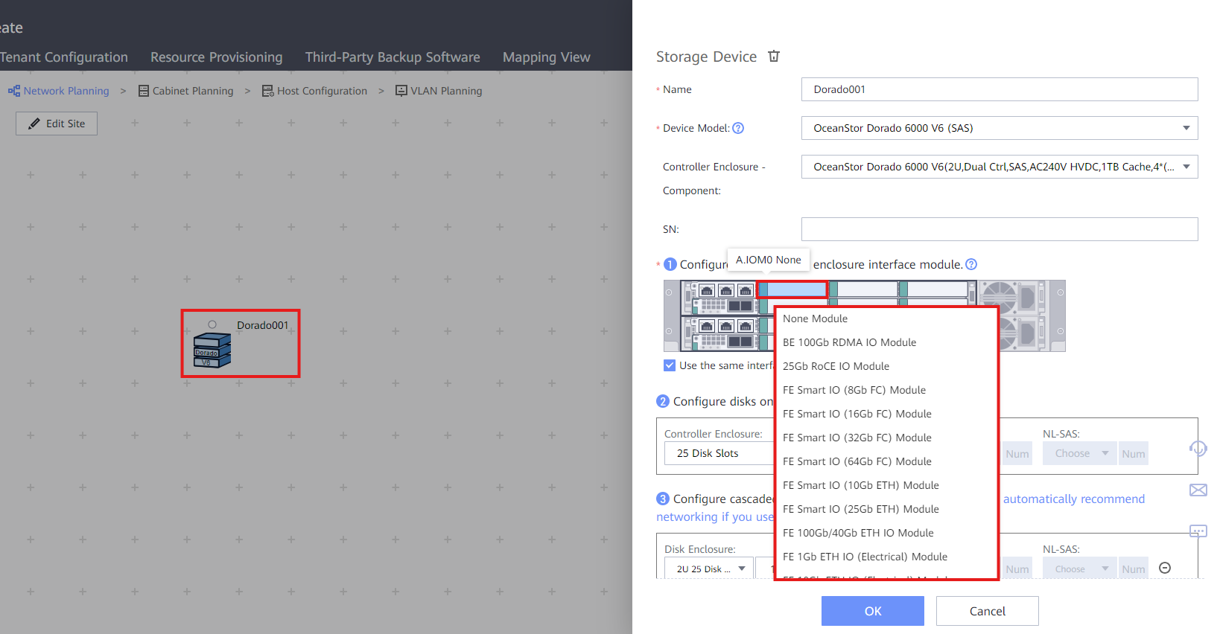Click the headset support icon at right edge
The height and width of the screenshot is (634, 1220).
[x=1198, y=448]
